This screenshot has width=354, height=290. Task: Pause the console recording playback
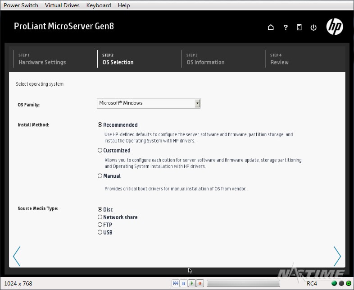pos(184,283)
